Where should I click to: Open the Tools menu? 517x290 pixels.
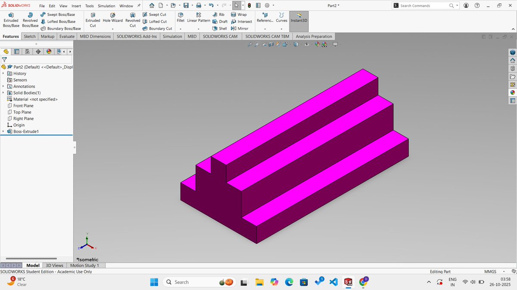(x=89, y=6)
